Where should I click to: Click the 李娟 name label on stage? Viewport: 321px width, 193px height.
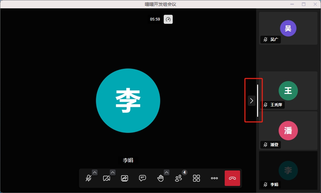pyautogui.click(x=128, y=160)
